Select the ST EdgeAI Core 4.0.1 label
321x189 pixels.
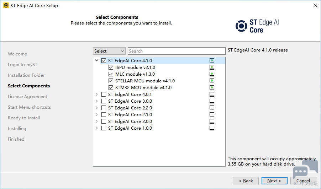pos(130,94)
